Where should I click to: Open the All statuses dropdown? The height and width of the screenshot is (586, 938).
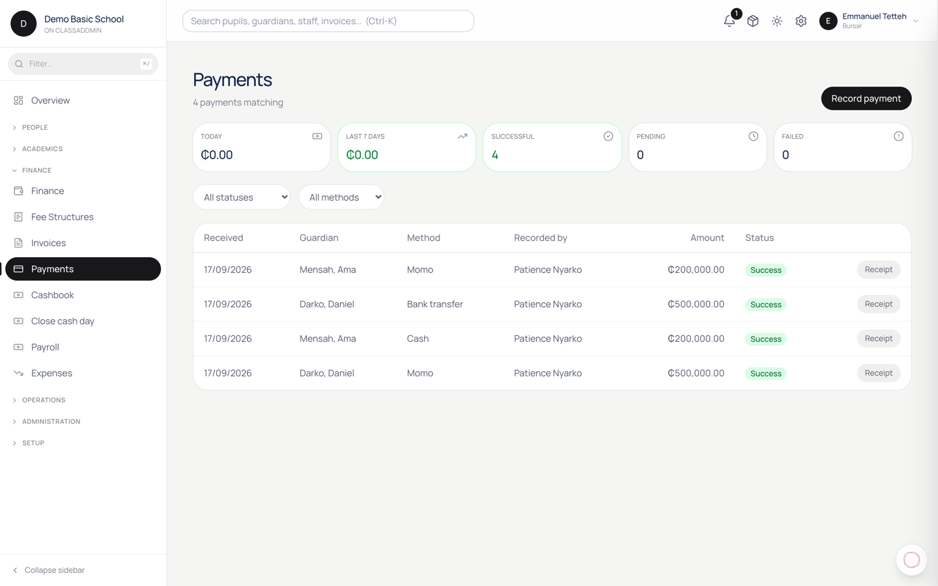242,197
